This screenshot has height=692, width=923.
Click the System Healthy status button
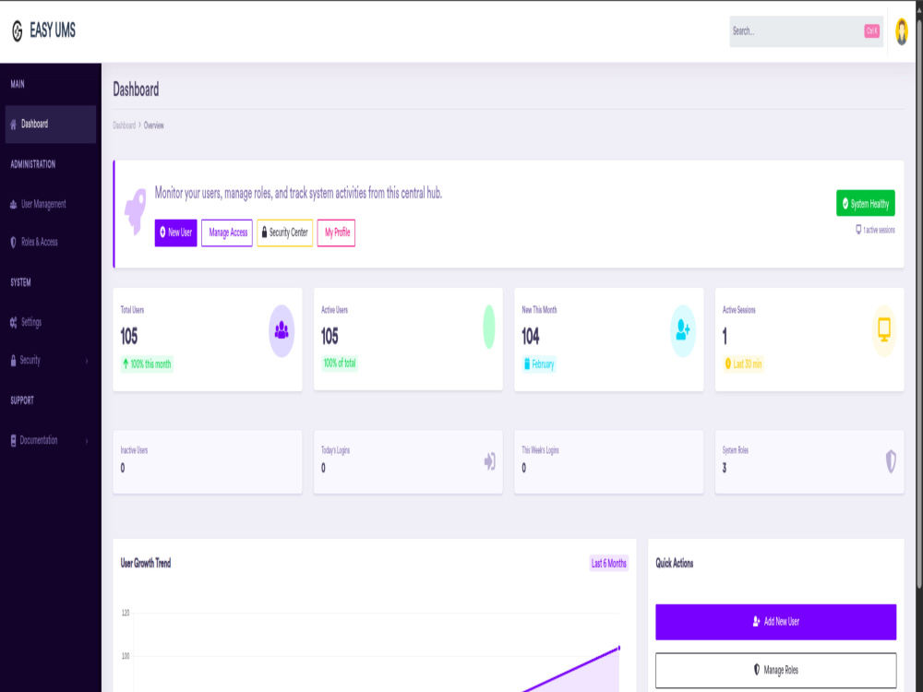tap(866, 203)
